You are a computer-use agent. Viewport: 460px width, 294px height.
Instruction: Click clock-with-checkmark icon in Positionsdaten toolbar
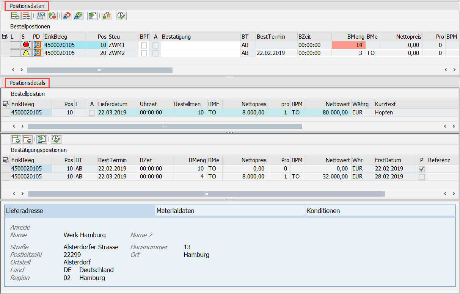[121, 16]
